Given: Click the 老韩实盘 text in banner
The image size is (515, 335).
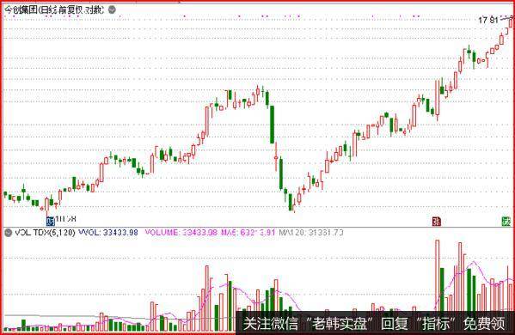Looking at the screenshot, I should pyautogui.click(x=340, y=324).
